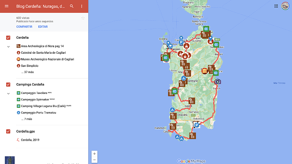292x164 pixels.
Task: Open the Google account avatar
Action: pos(285,6)
